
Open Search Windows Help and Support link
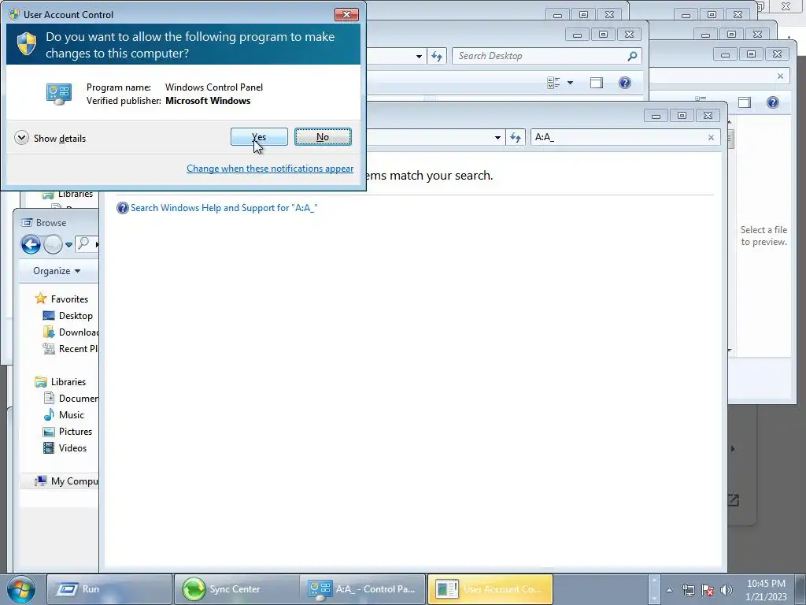(x=224, y=208)
